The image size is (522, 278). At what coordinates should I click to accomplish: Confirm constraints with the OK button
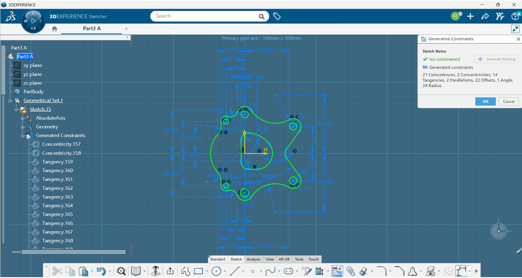coord(485,101)
